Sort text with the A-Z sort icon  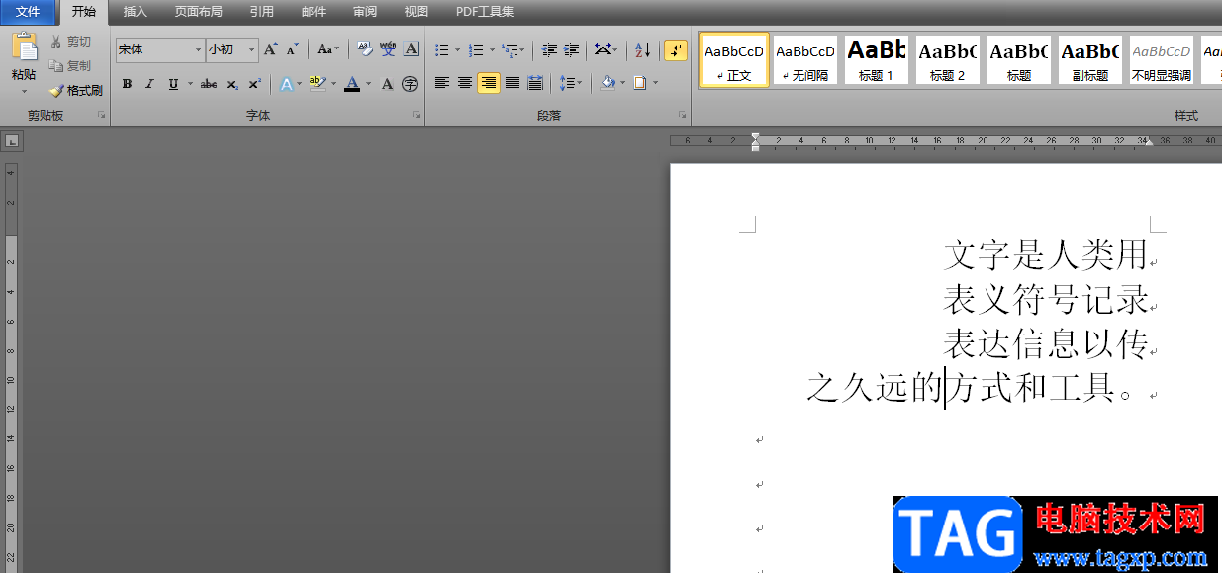[642, 49]
